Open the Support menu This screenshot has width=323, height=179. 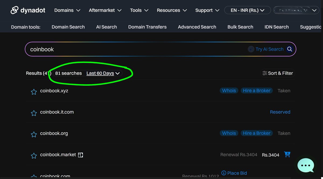point(208,10)
